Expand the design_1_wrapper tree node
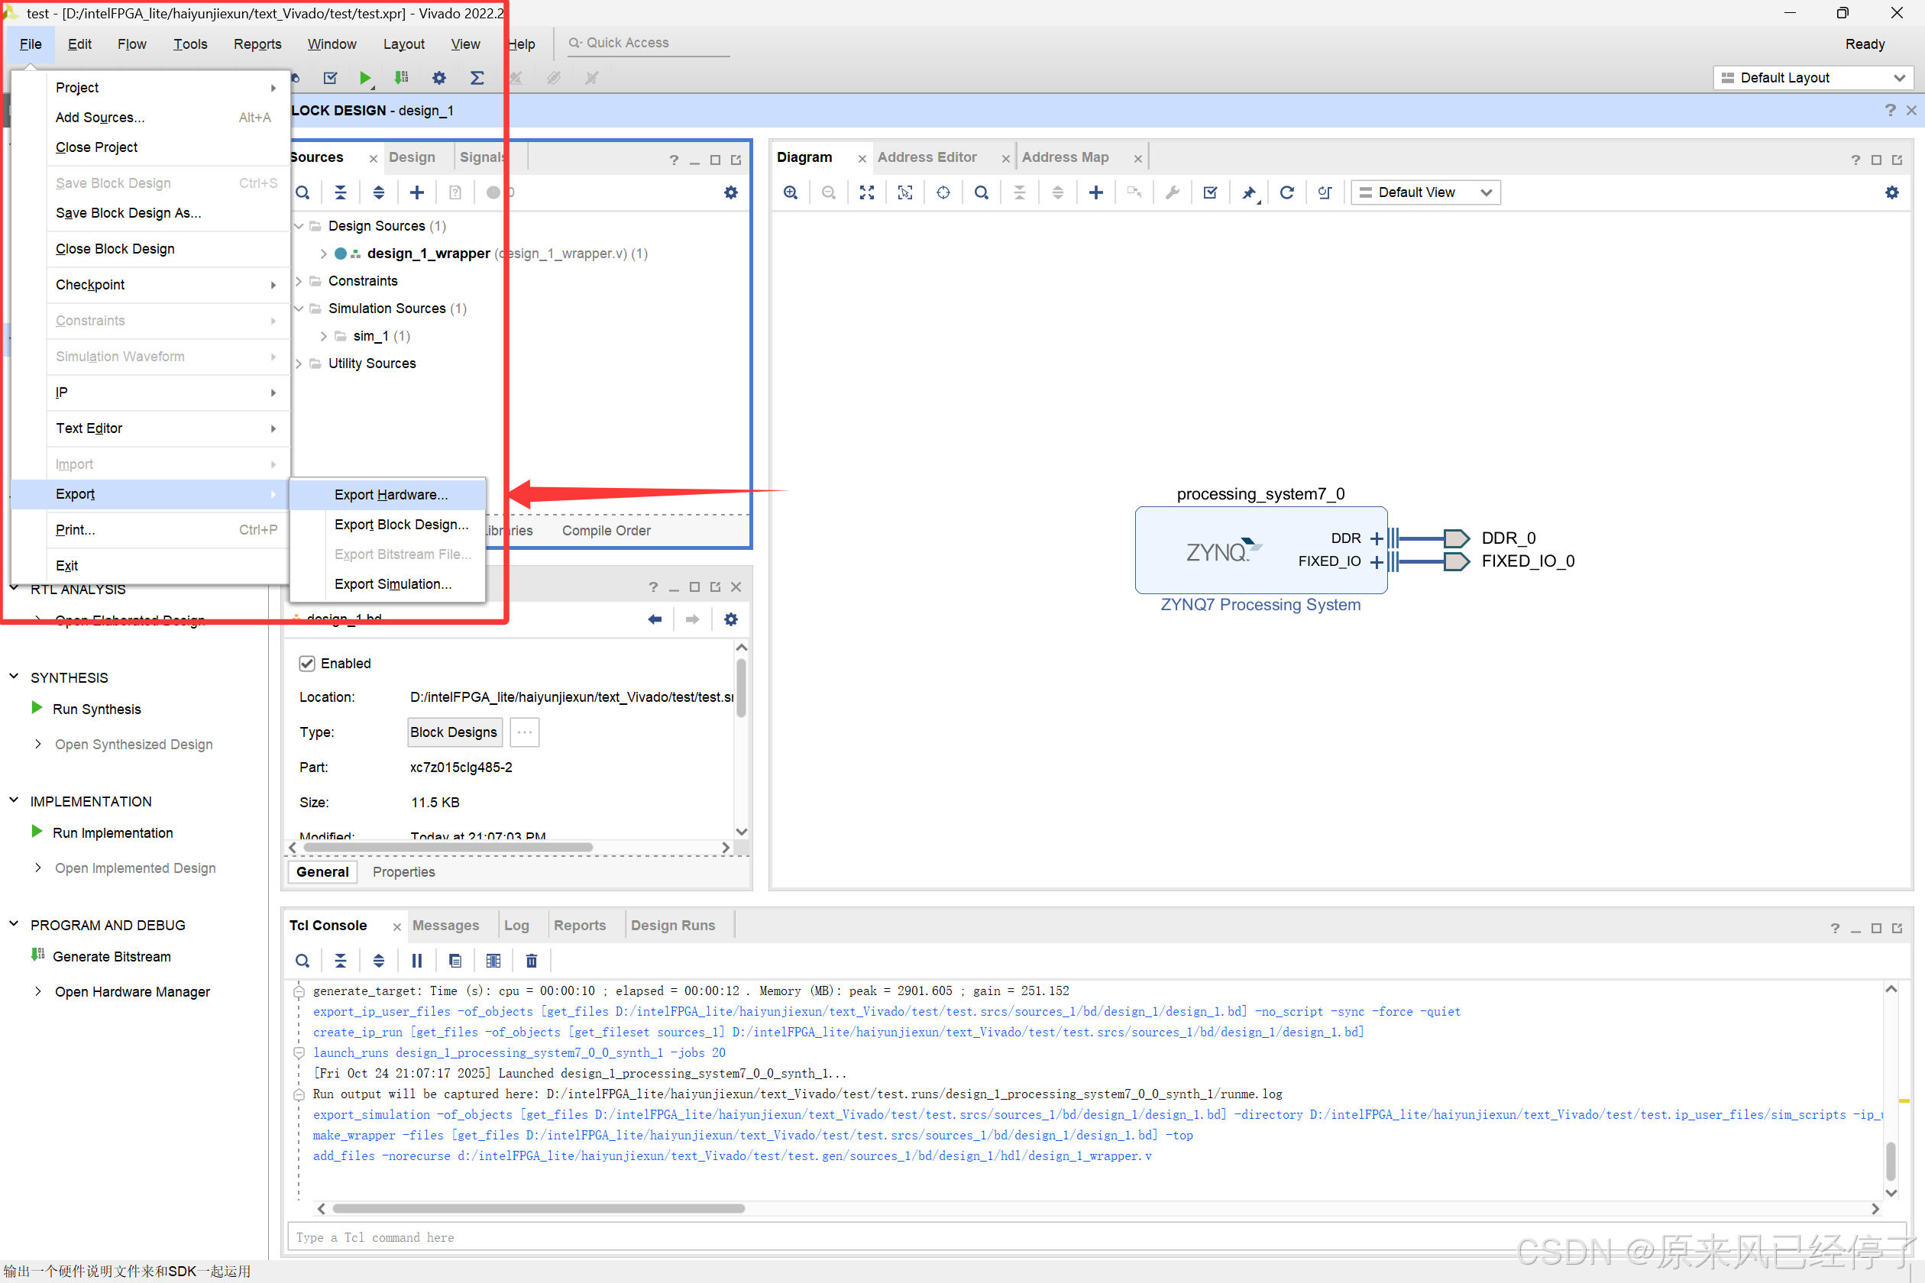 tap(323, 254)
